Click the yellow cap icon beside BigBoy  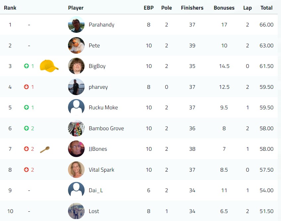(49, 66)
